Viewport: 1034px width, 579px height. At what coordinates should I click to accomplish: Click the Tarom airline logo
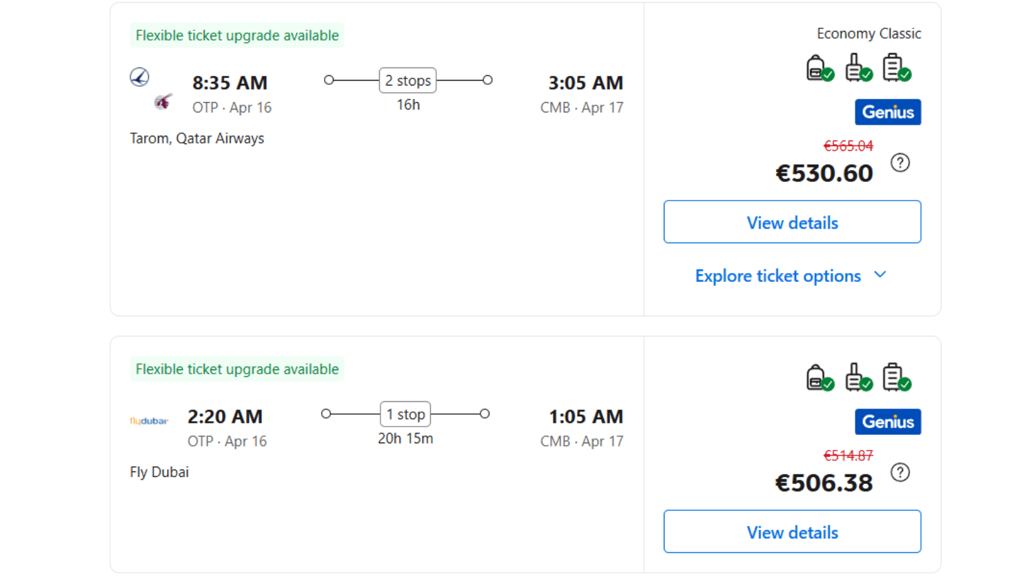click(140, 77)
